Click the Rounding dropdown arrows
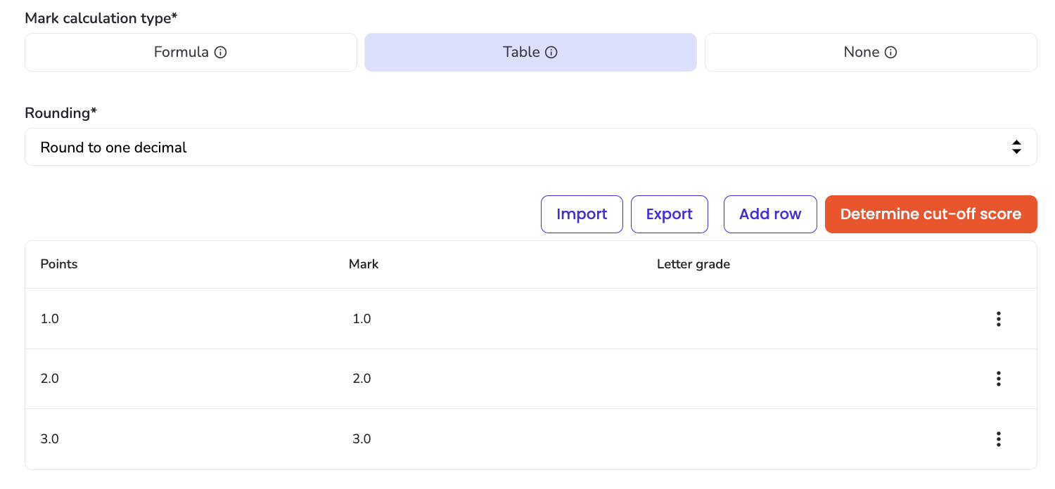Viewport: 1055px width, 489px height. (1016, 147)
